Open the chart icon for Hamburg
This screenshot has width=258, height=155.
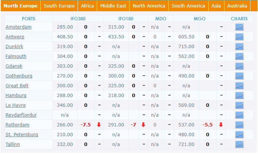pos(239,96)
